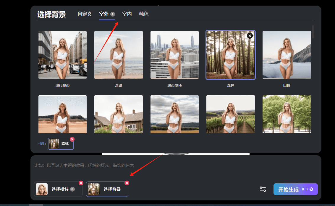Choose the desert background thumbnail

coord(62,114)
